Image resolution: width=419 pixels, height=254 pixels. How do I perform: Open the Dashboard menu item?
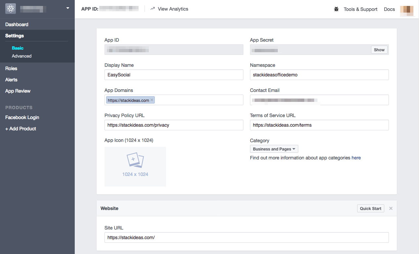click(x=17, y=24)
